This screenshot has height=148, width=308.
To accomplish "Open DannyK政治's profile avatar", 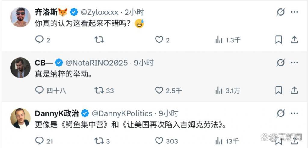I will click(20, 118).
